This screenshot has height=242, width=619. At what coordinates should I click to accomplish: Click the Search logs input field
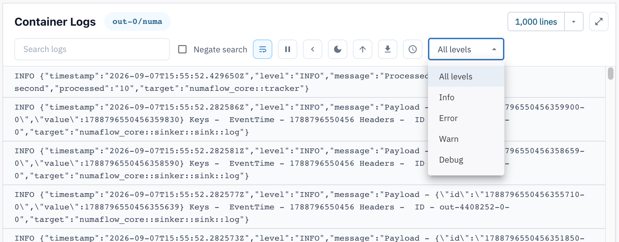[x=92, y=49]
